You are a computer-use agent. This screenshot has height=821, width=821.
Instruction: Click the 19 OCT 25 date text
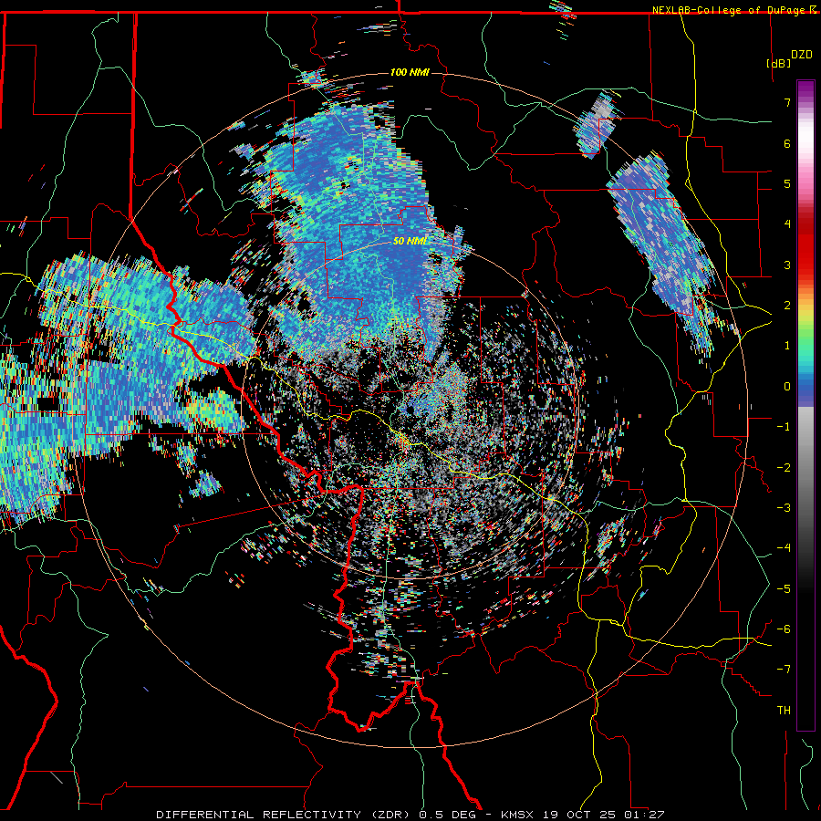click(x=577, y=815)
